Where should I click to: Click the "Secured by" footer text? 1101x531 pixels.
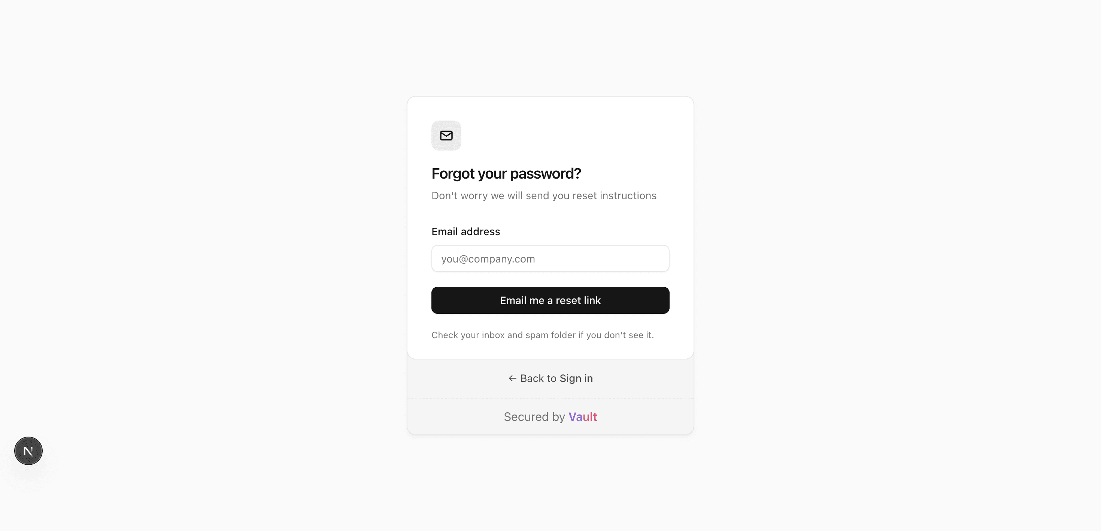click(534, 417)
